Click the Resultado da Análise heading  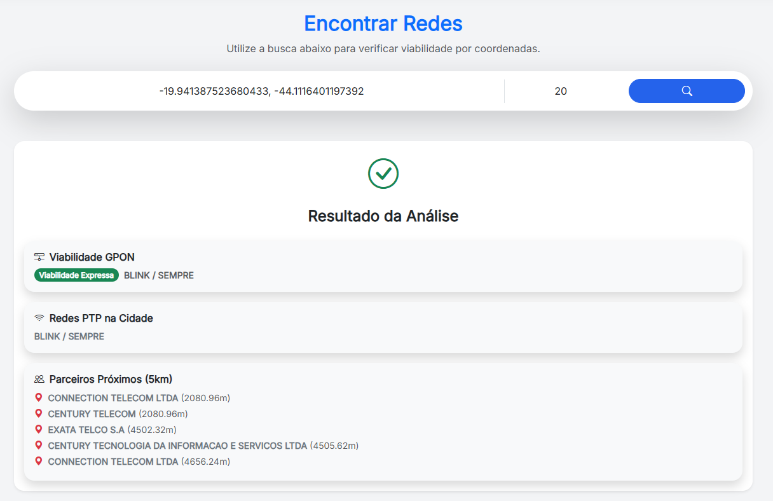[383, 216]
